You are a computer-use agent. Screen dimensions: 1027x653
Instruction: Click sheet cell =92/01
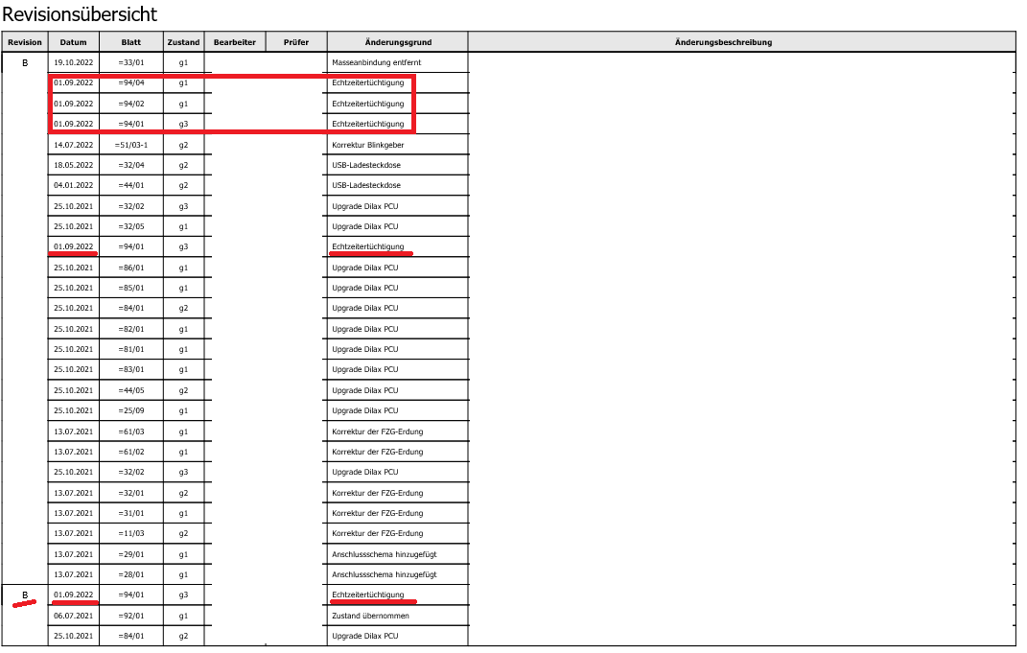coord(131,616)
